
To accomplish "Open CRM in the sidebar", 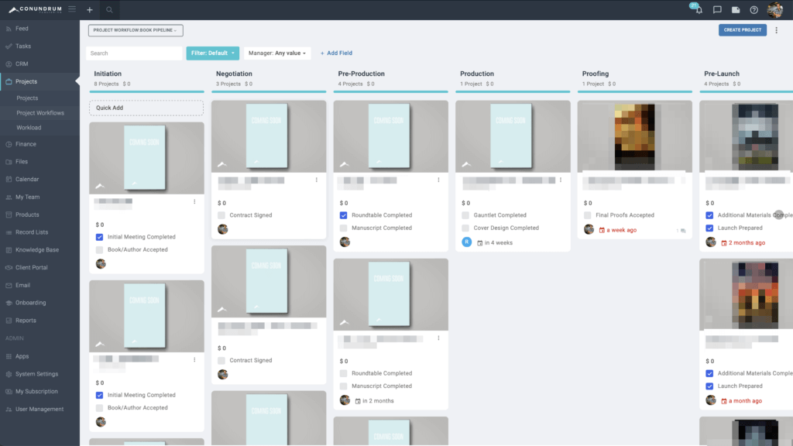I will (x=22, y=63).
